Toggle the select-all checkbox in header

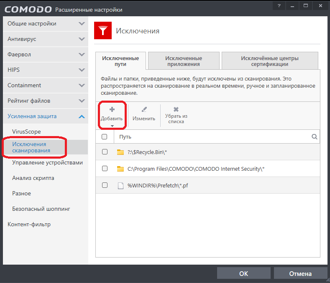(105, 137)
